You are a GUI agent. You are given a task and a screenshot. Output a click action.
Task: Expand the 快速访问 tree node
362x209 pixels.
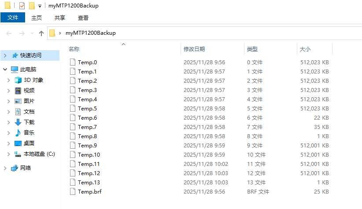(x=5, y=55)
